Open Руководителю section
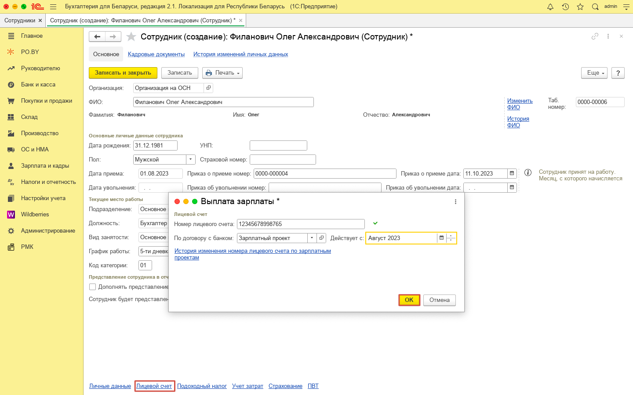The height and width of the screenshot is (395, 633). point(42,68)
